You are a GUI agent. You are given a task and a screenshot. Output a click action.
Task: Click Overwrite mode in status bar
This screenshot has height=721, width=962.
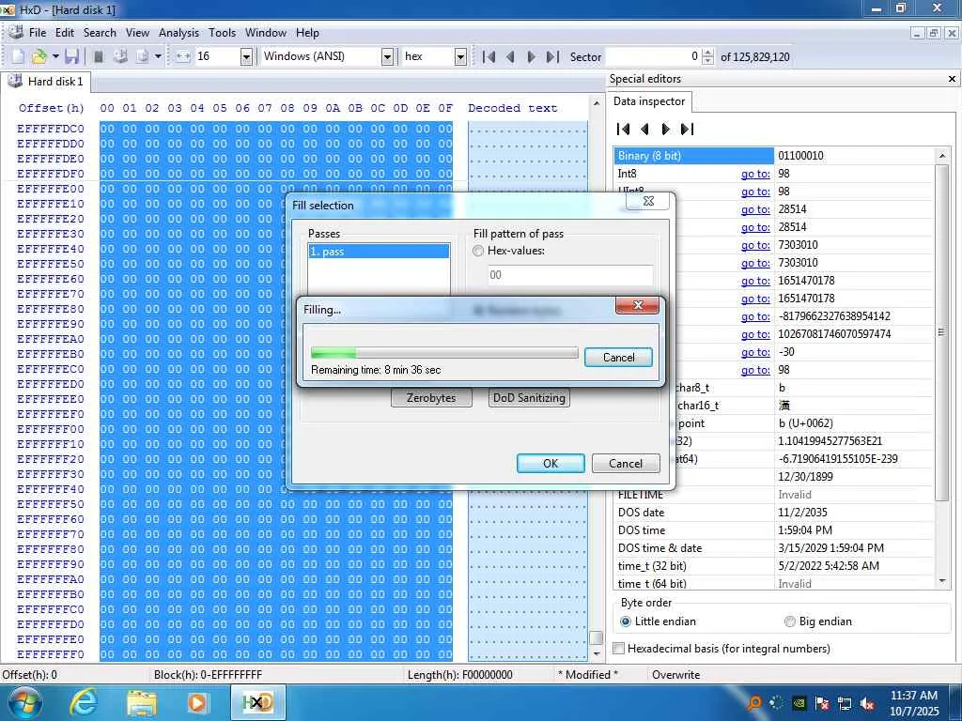click(x=675, y=675)
